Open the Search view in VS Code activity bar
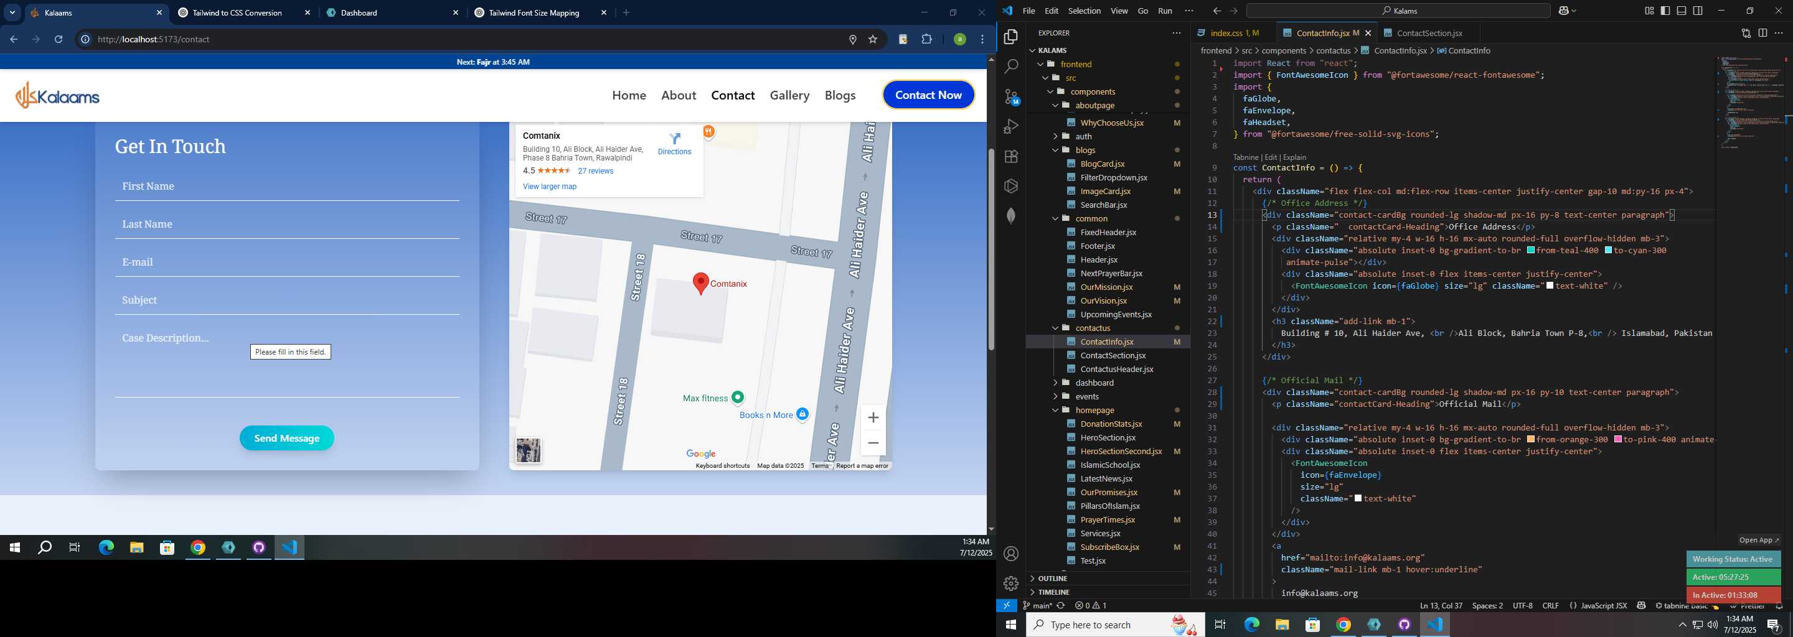The width and height of the screenshot is (1793, 637). click(1010, 67)
